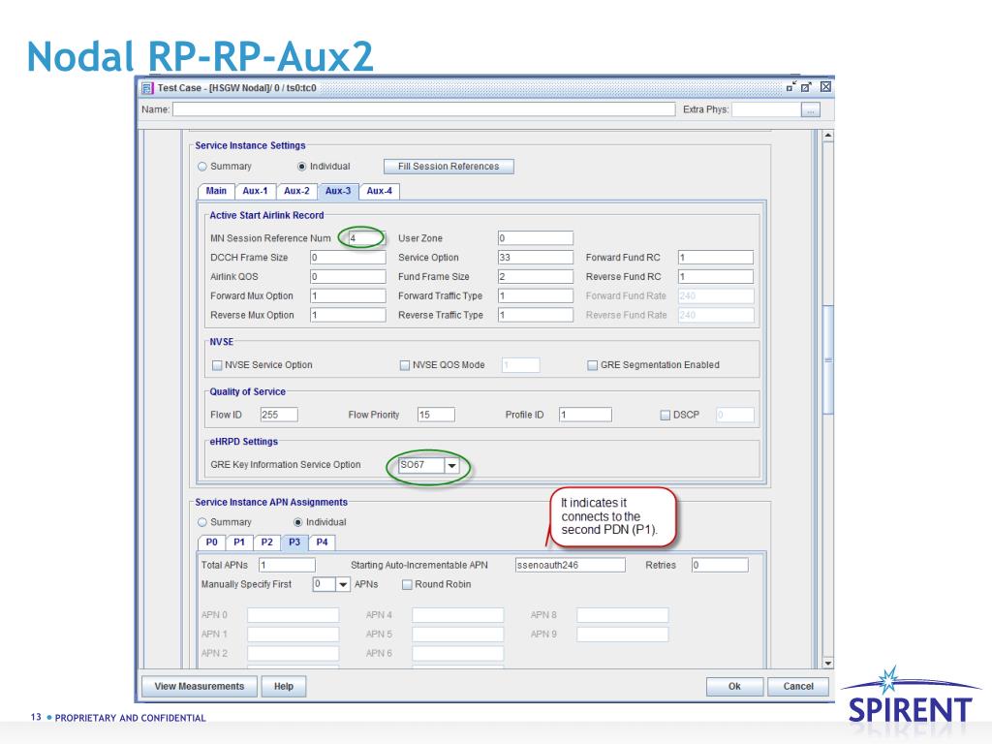The width and height of the screenshot is (992, 744).
Task: Click the scrollbar up arrow
Action: tap(827, 136)
